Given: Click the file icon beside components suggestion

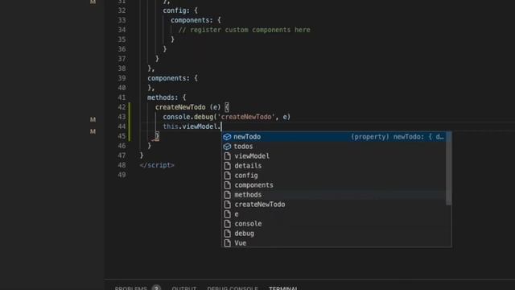Looking at the screenshot, I should [x=227, y=185].
